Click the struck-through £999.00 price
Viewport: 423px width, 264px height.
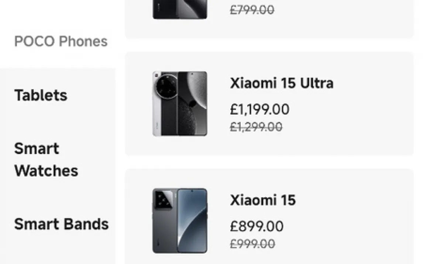pyautogui.click(x=252, y=244)
